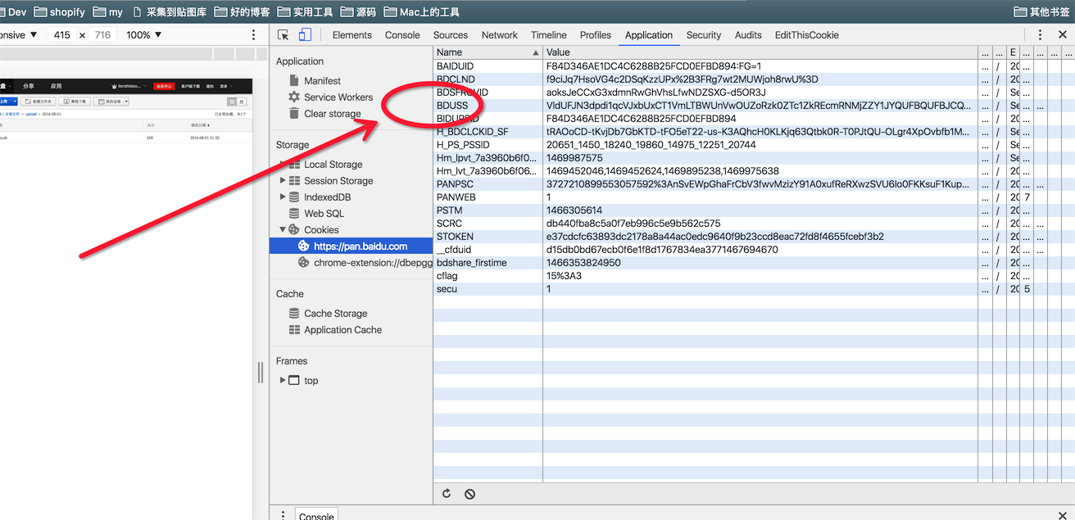Select the bdshare_firstime cookie name
1075x520 pixels.
(472, 263)
